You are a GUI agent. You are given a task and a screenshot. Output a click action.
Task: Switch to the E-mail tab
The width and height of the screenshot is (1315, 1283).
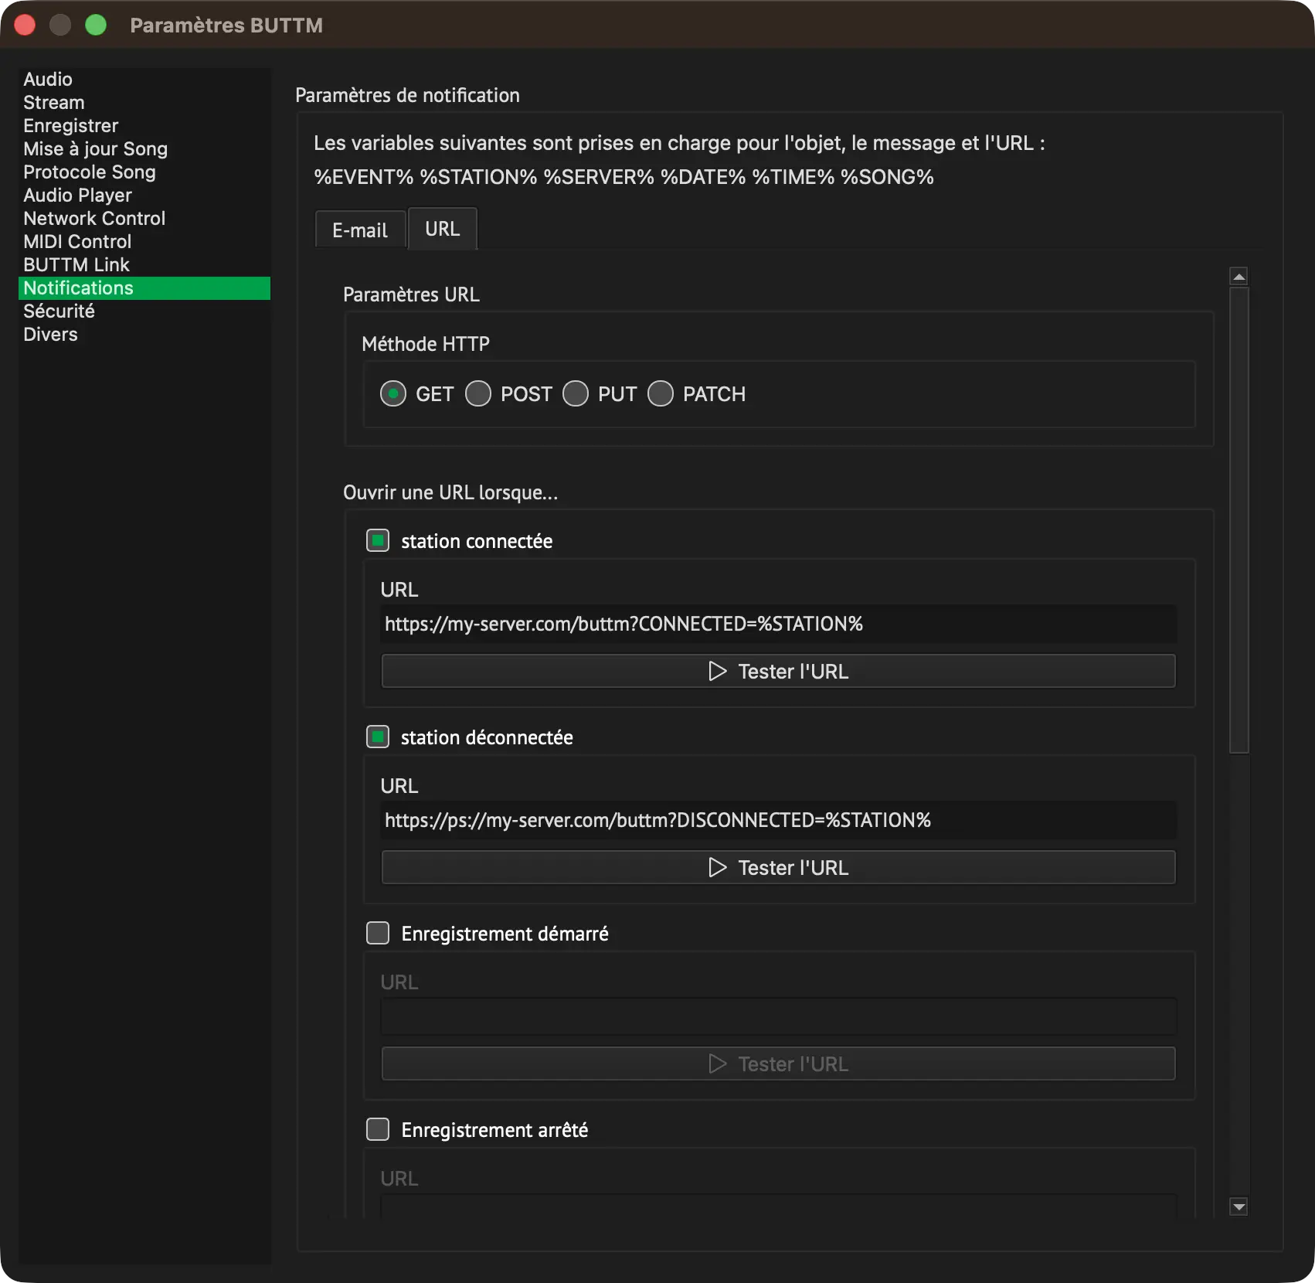coord(360,230)
